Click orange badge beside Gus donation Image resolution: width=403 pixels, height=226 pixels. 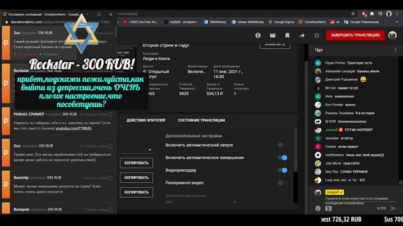pyautogui.click(x=6, y=153)
